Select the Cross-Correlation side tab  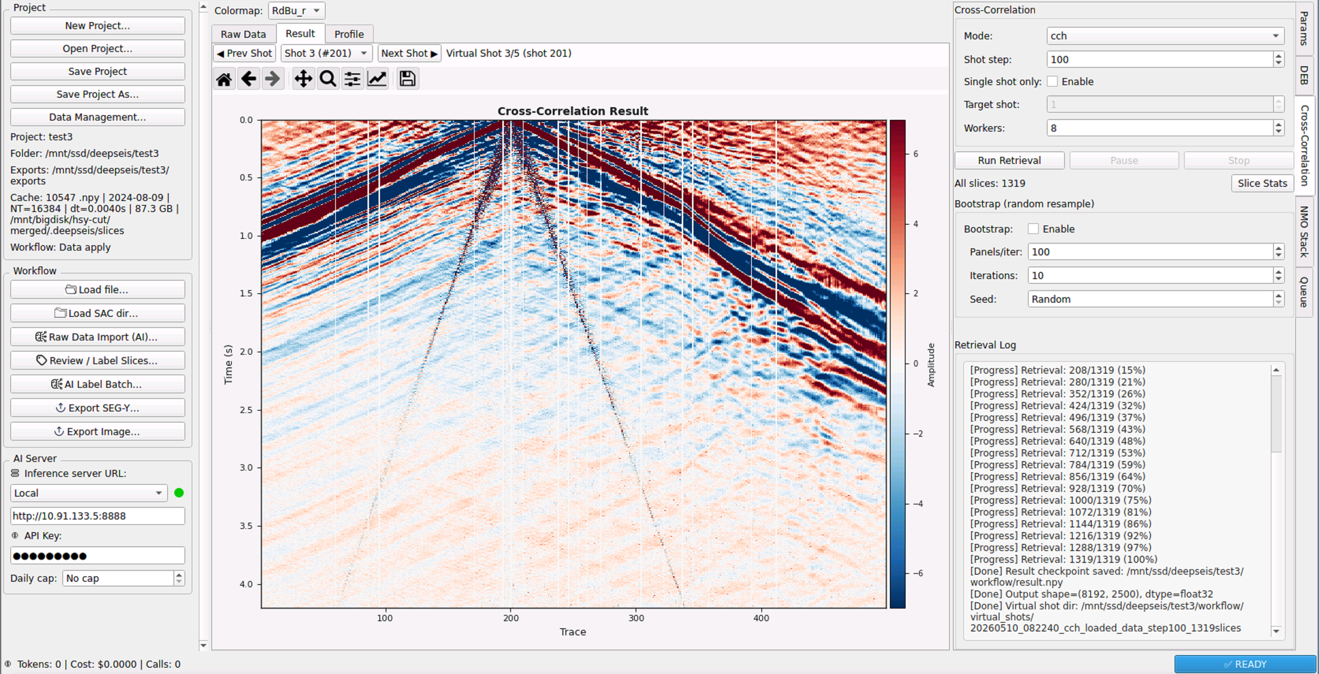point(1305,145)
